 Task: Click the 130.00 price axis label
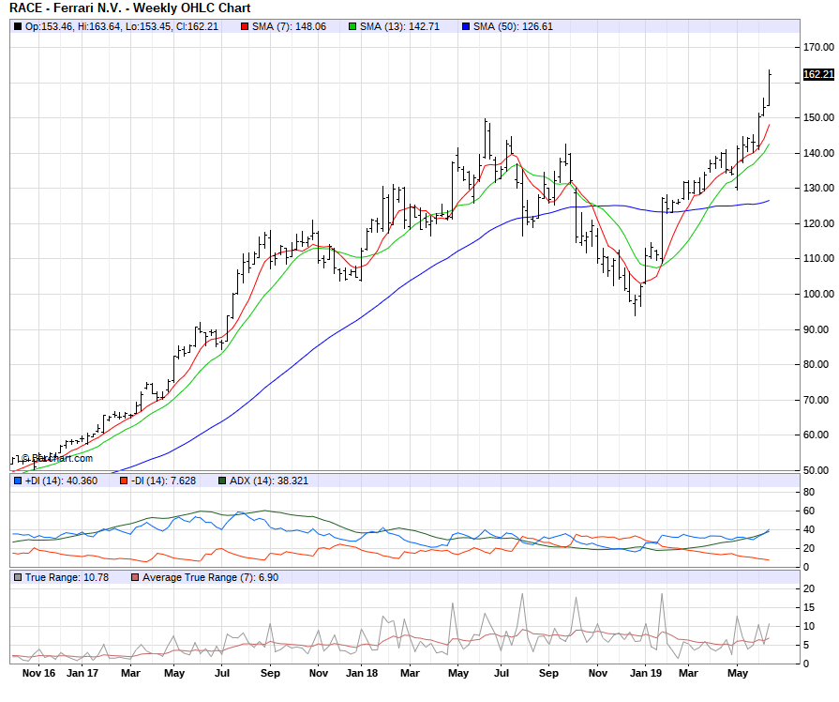point(818,188)
